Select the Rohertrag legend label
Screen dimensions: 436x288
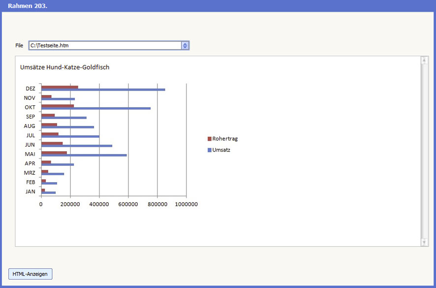[225, 139]
